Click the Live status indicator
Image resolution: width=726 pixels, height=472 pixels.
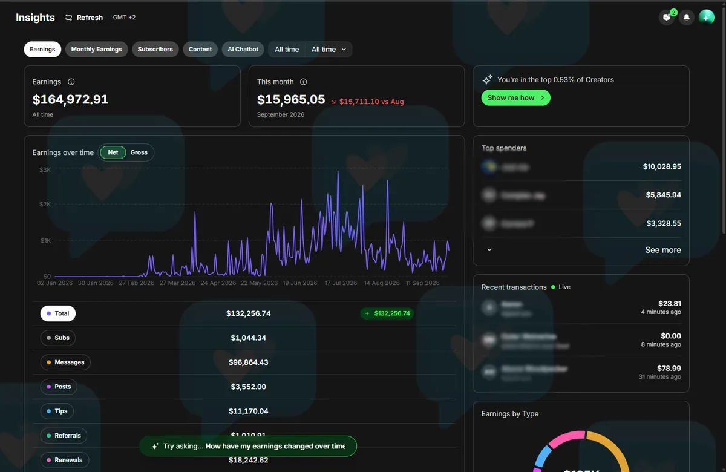pyautogui.click(x=561, y=287)
